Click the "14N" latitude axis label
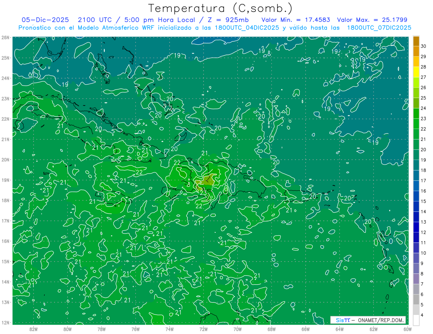 (x=5, y=282)
